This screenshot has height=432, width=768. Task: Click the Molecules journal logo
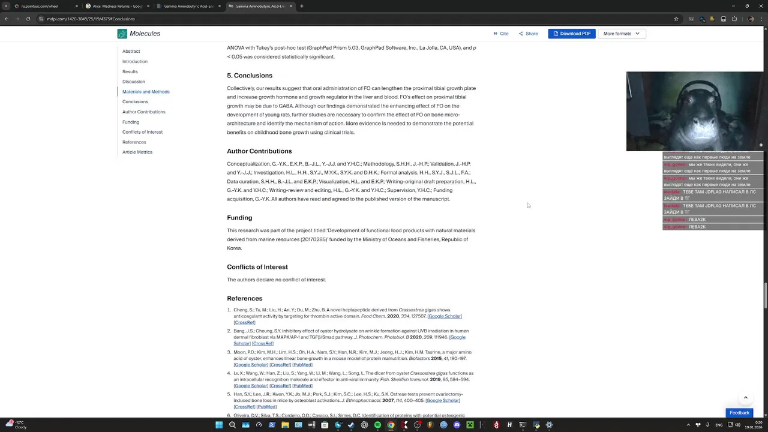[x=139, y=34]
